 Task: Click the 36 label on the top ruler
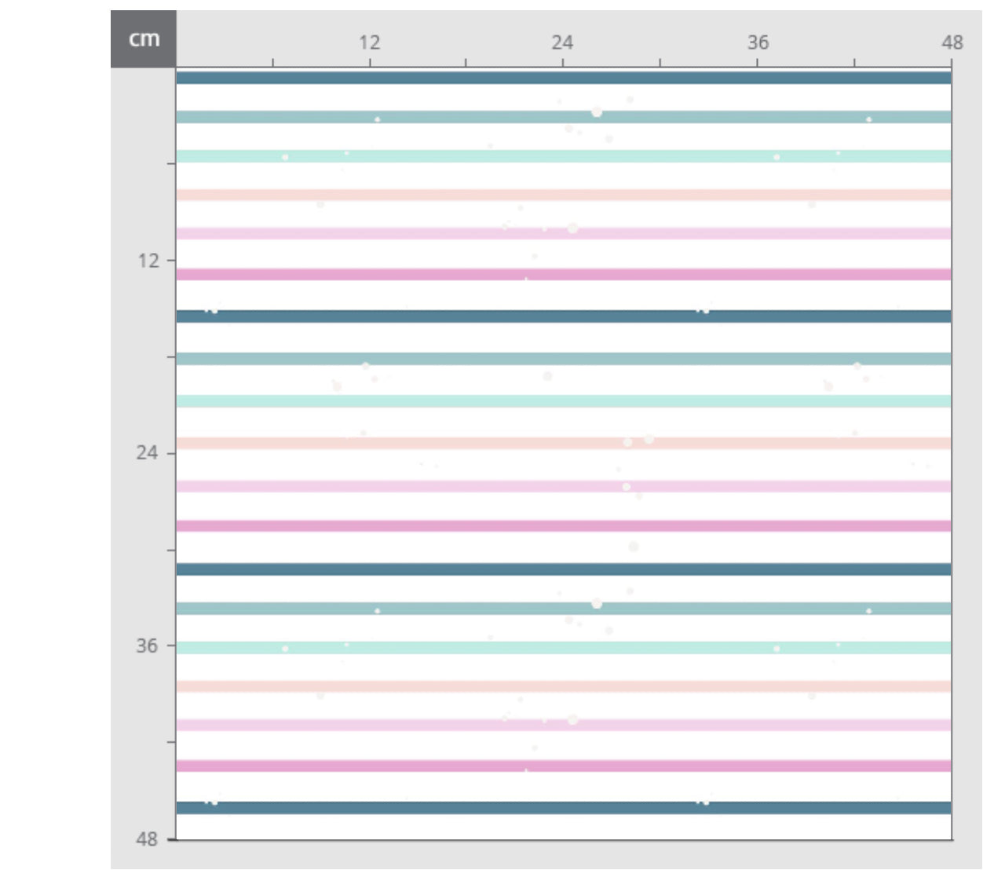[x=758, y=42]
